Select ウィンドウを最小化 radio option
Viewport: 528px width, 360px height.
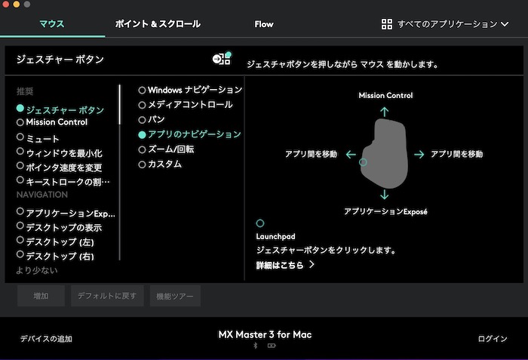pos(20,152)
